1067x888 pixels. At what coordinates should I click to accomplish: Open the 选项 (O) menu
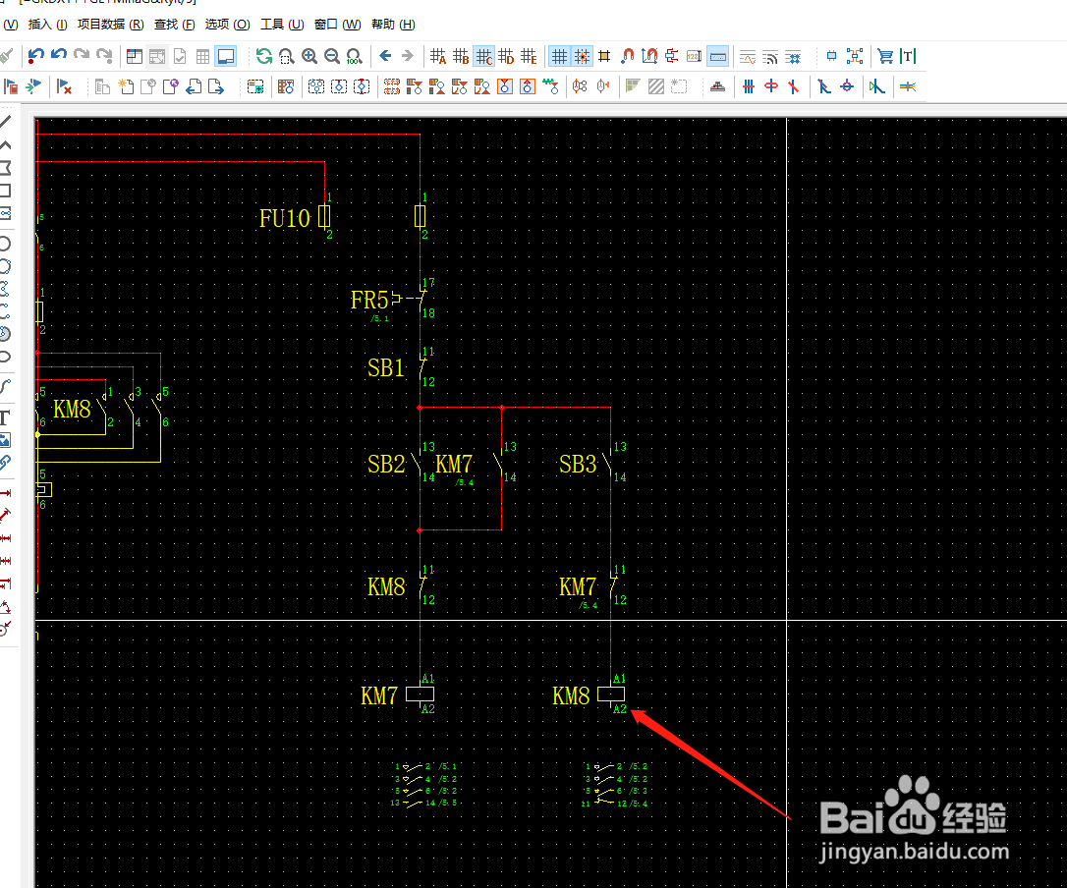227,25
